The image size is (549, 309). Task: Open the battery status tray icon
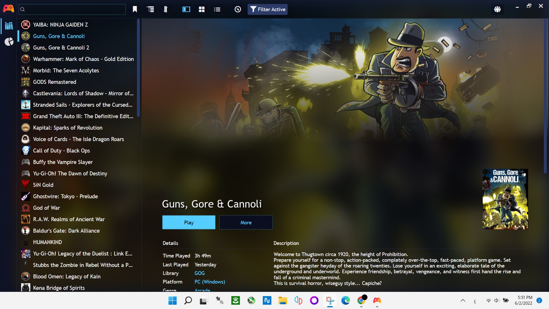coord(506,300)
